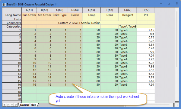
Task: Select column header B(X2)
Action: click(44, 10)
